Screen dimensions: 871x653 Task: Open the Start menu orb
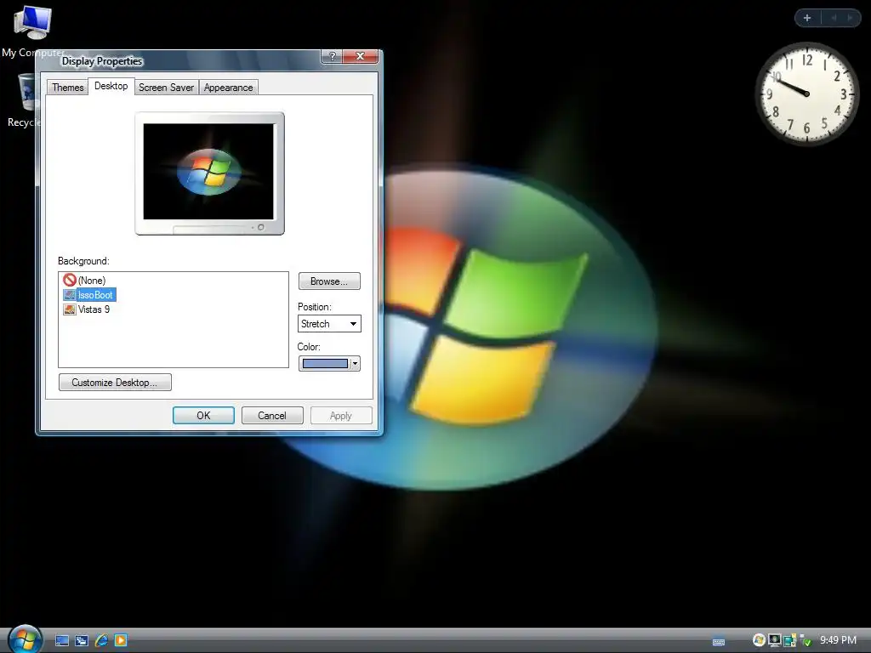pyautogui.click(x=25, y=638)
